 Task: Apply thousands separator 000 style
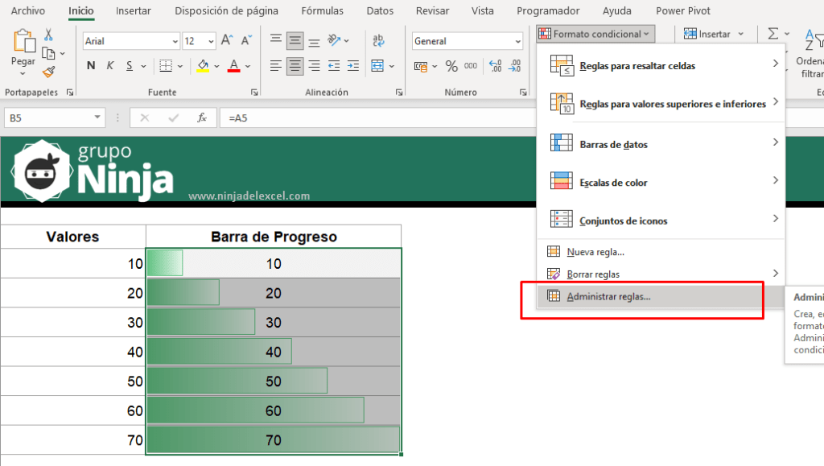(471, 66)
